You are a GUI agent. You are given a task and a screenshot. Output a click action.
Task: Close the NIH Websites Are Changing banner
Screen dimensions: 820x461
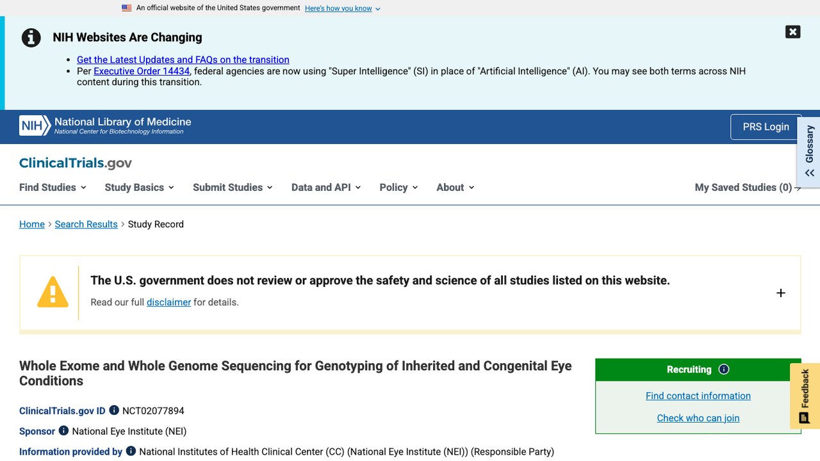[x=792, y=32]
